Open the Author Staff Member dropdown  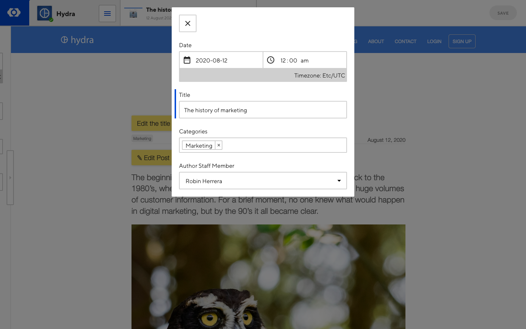point(263,181)
